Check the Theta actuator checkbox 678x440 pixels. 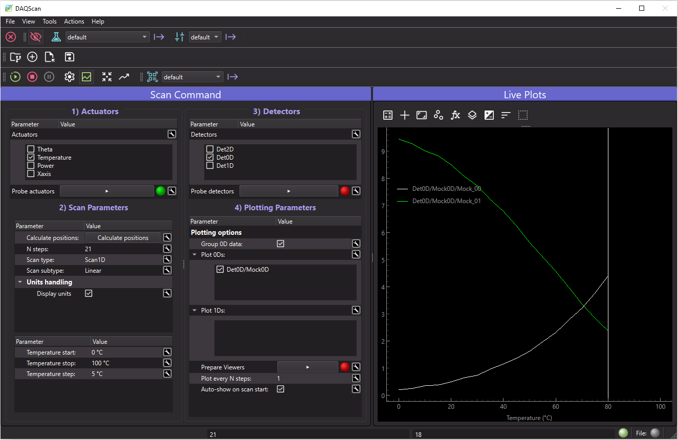[x=31, y=149]
